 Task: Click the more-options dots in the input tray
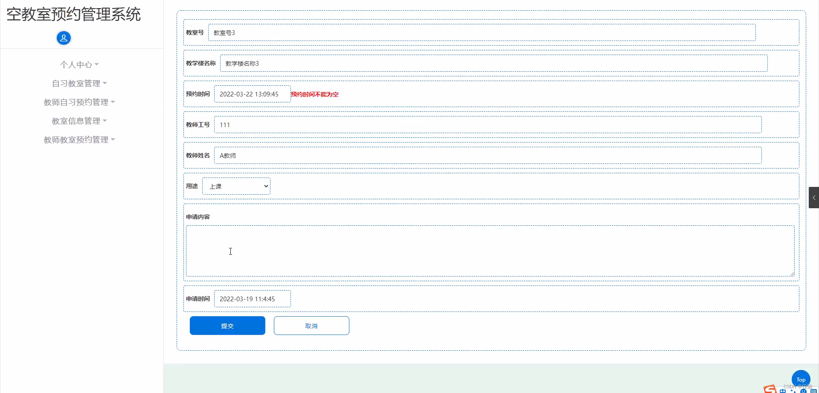click(x=793, y=391)
